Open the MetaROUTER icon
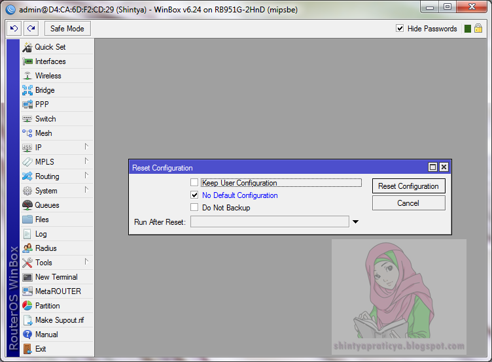Image resolution: width=492 pixels, height=362 pixels. (27, 291)
